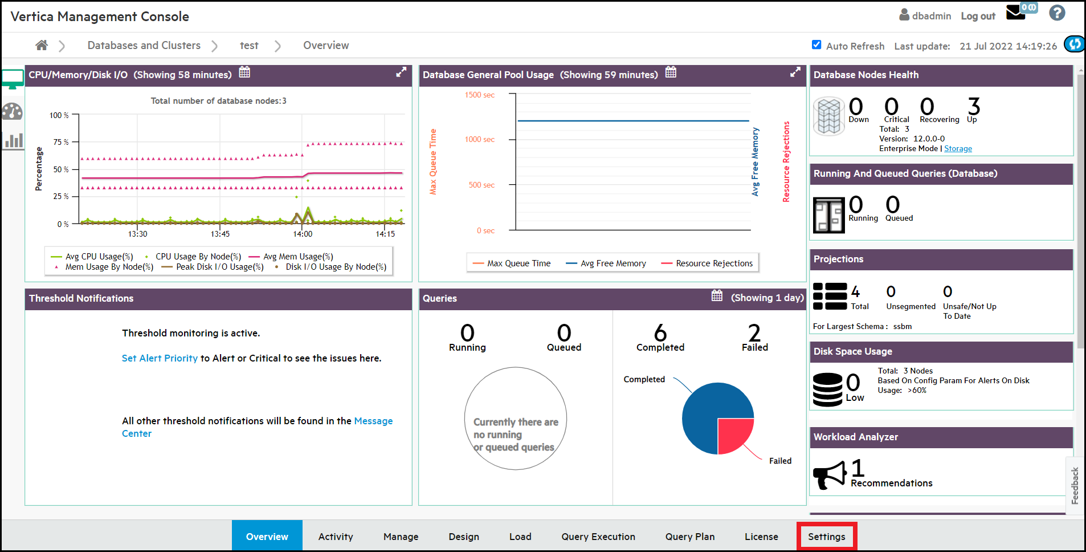Click the Set Alert Priority link

point(160,358)
